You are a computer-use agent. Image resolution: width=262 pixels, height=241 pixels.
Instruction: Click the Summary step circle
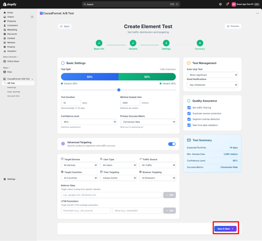[x=200, y=43]
